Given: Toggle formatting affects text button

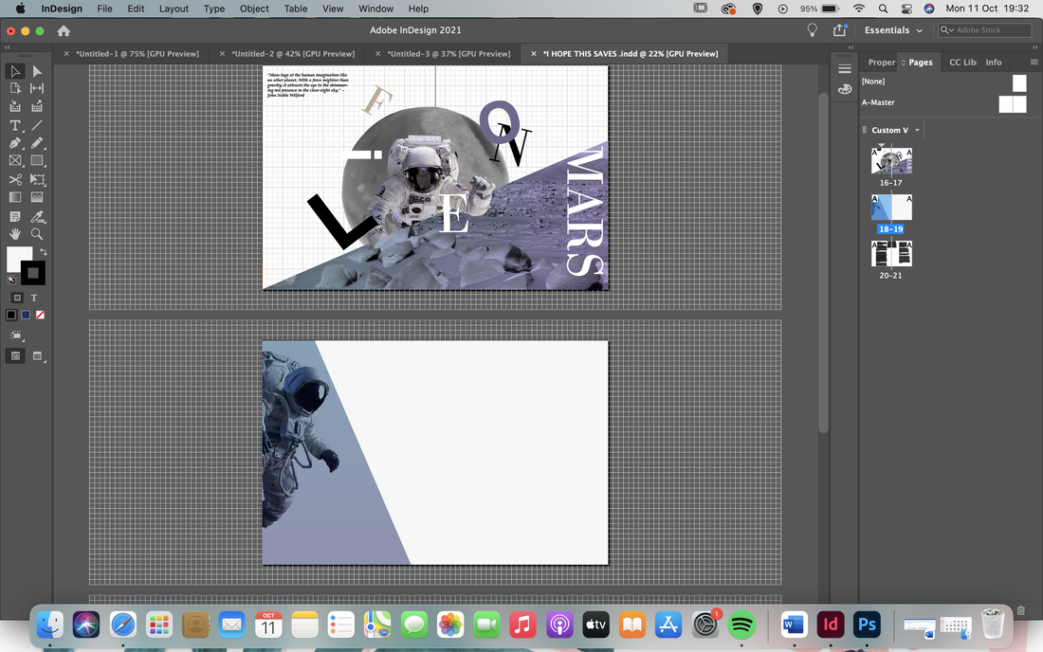Looking at the screenshot, I should [x=34, y=298].
